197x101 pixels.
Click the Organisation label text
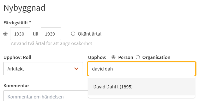[x=156, y=57]
